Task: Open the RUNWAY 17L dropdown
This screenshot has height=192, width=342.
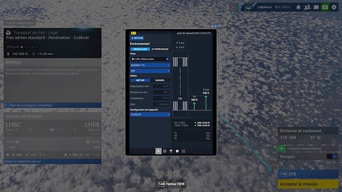Action: [x=150, y=65]
